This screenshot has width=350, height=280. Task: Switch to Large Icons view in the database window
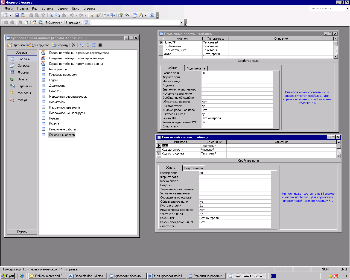coord(81,45)
